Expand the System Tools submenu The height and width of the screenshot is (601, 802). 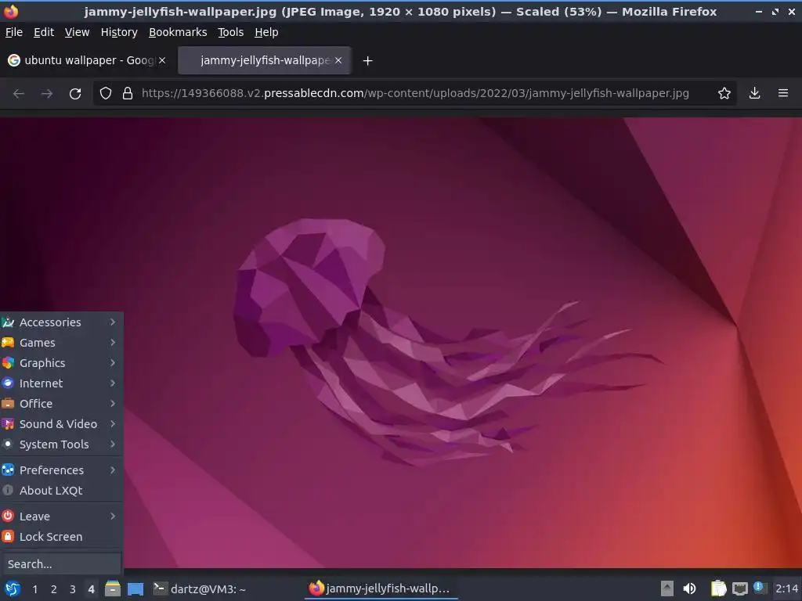61,444
